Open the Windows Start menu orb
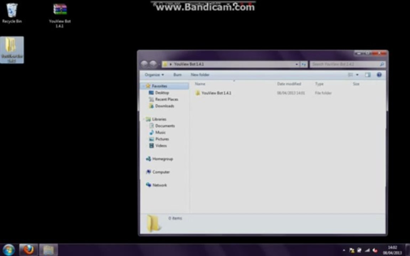 pos(9,250)
